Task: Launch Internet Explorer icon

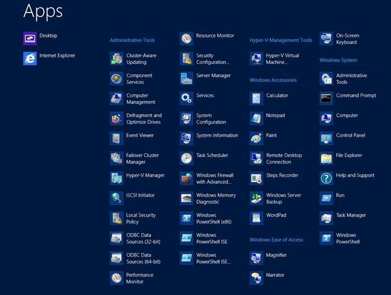Action: [x=30, y=58]
